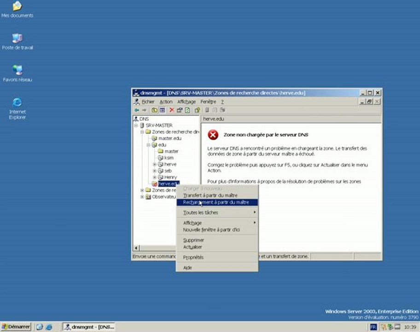Select the DNS root node icon
Screen dimensions: 420x332
(x=136, y=119)
